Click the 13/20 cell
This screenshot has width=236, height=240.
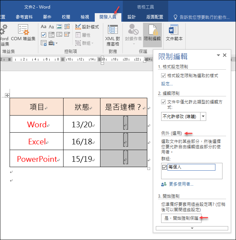tap(82, 124)
